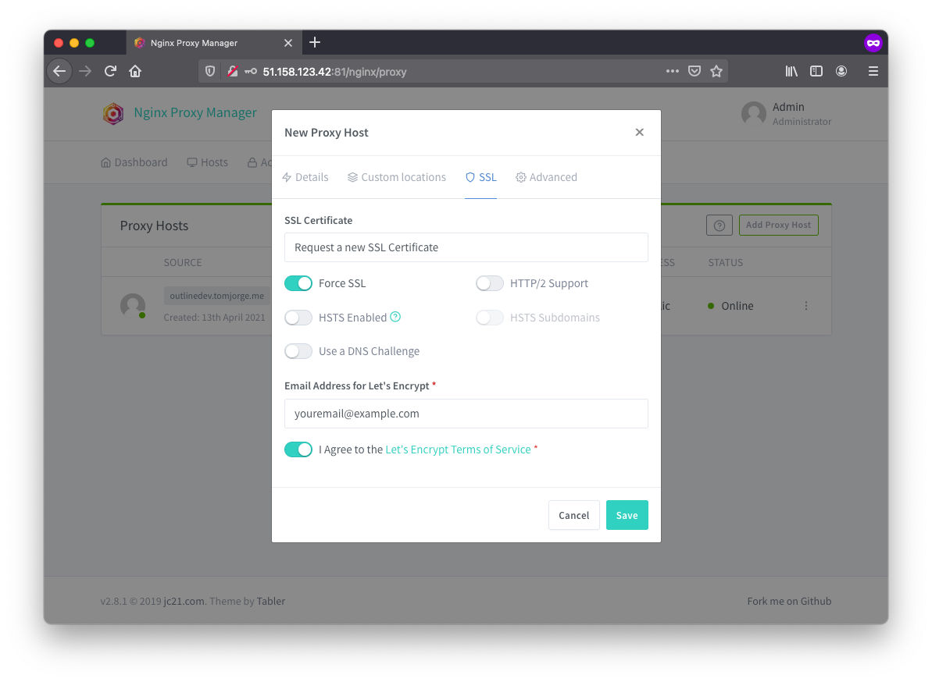Viewport: 932px width, 682px height.
Task: Click the tracking protection shield icon
Action: click(210, 72)
